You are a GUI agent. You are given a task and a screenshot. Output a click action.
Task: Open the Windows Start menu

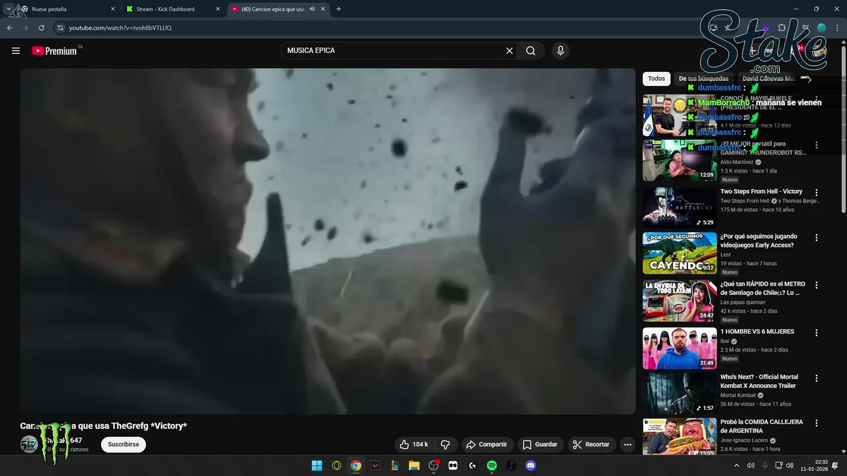317,465
